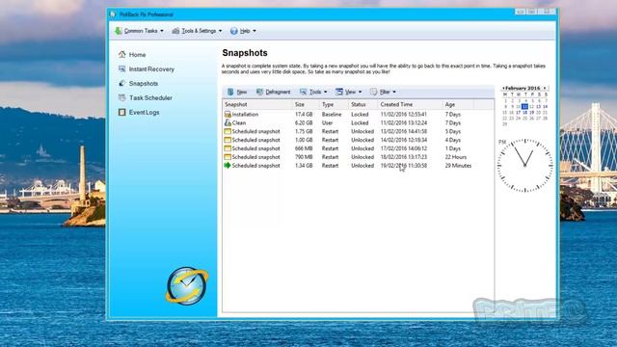Click the Installation snapshot lock icon
This screenshot has width=617, height=347.
(228, 114)
